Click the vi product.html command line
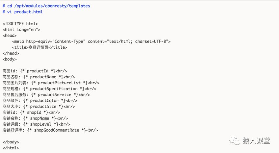Viewport: 279px width, 153px height. pos(22,12)
